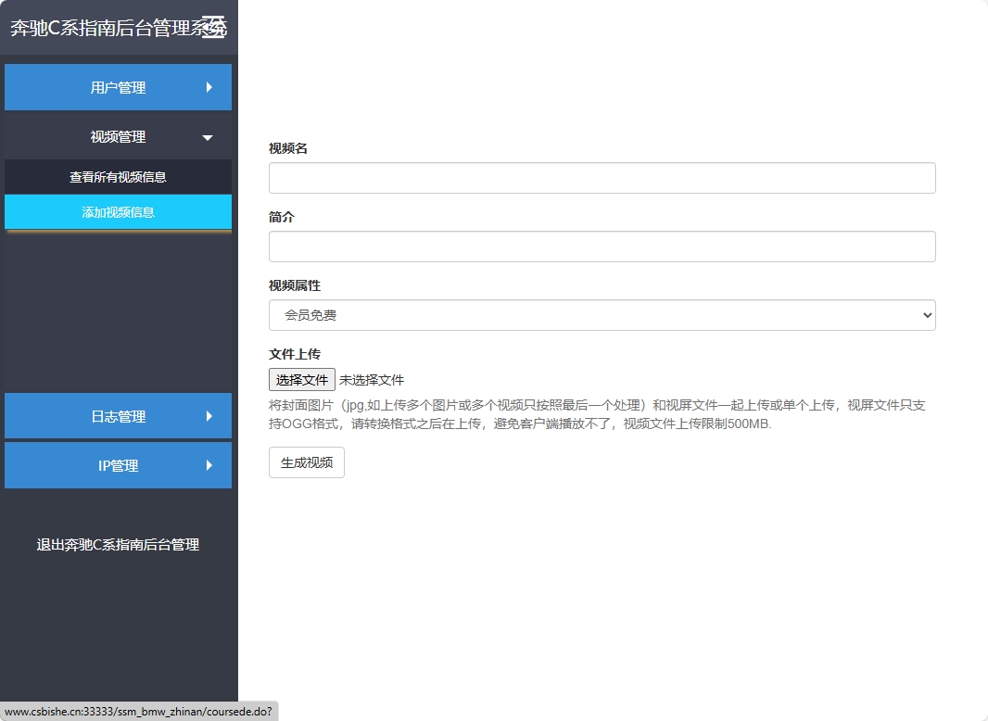
Task: Open 查看所有视频信息 submenu item
Action: [118, 176]
